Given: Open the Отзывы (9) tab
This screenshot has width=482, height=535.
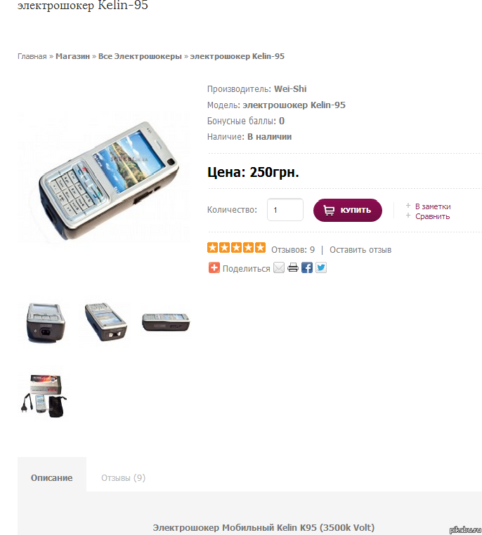Looking at the screenshot, I should [123, 477].
